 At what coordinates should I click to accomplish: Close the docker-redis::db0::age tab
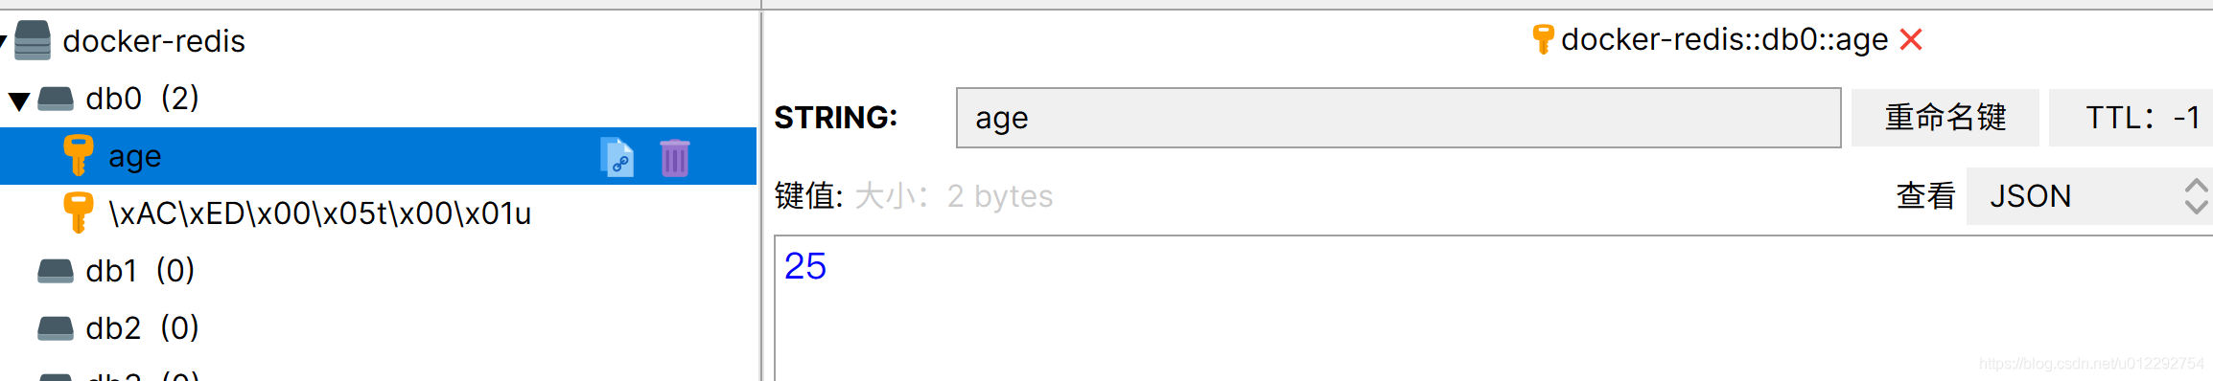pos(1911,39)
